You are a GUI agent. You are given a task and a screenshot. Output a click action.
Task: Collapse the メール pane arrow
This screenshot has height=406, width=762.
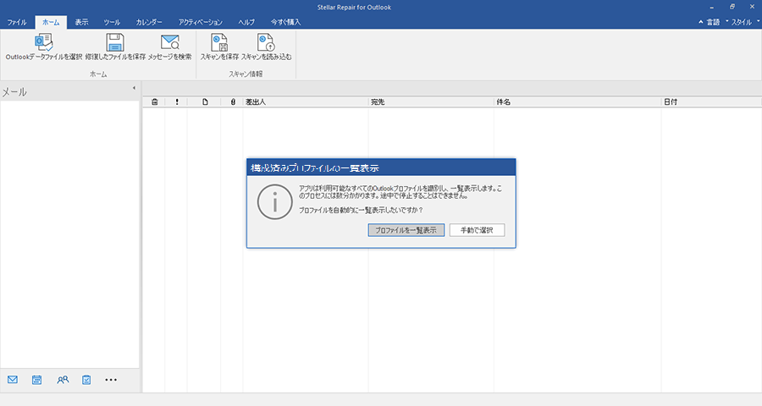point(134,88)
